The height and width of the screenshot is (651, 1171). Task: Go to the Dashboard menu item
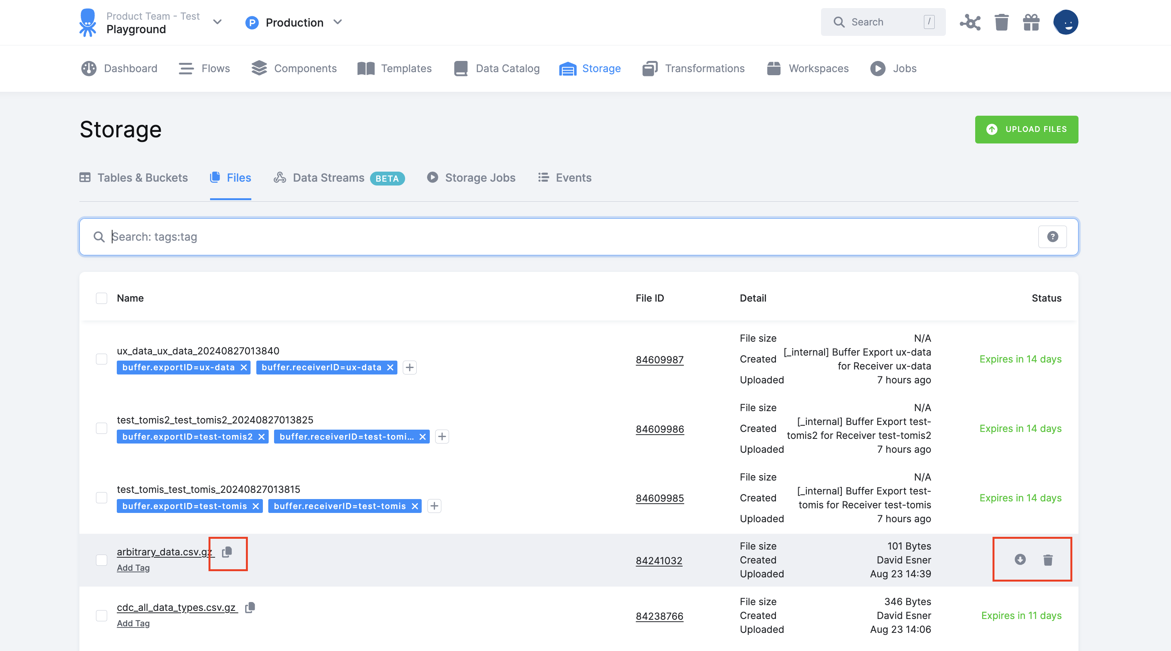coord(119,68)
